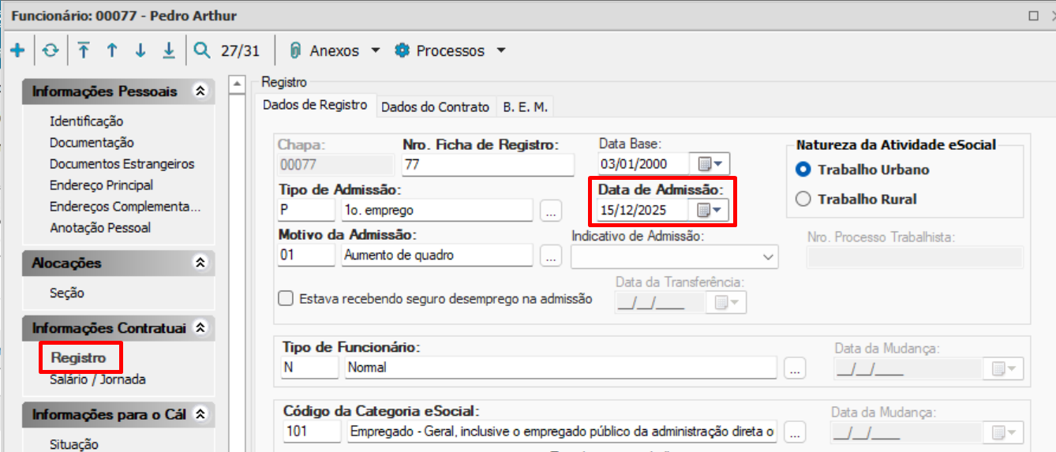Switch to B. E. M. tab

click(525, 107)
